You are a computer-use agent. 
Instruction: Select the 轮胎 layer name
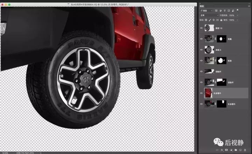coord(230,61)
